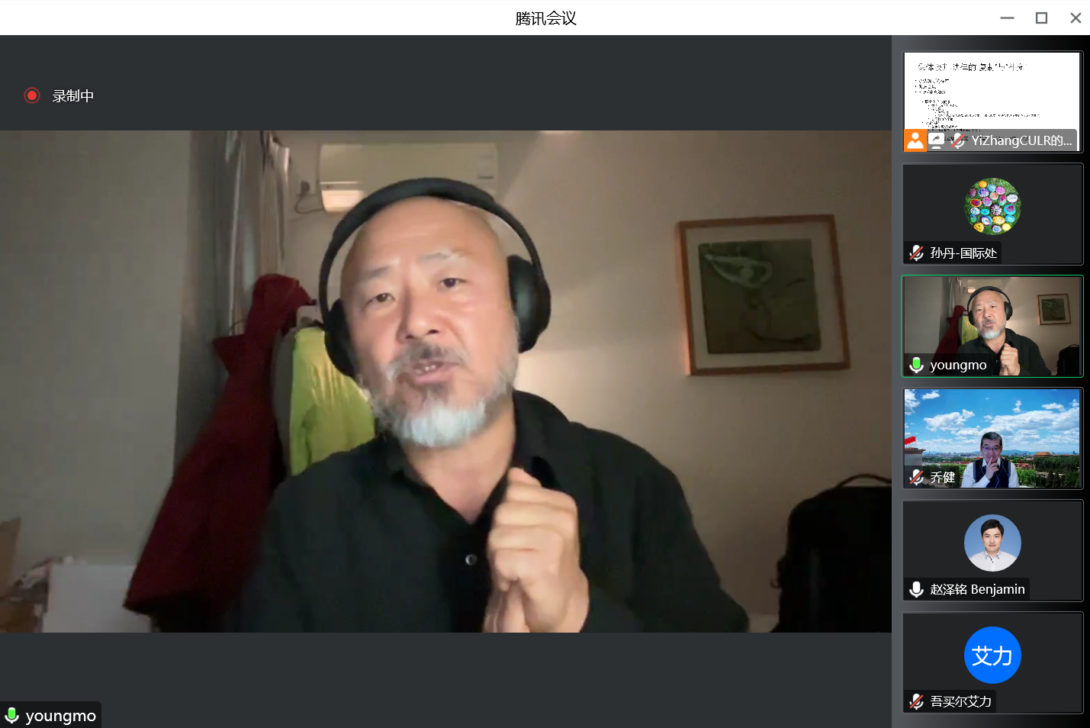Click the muted mic icon beside 吾买尔艾力
1090x728 pixels.
coord(917,702)
